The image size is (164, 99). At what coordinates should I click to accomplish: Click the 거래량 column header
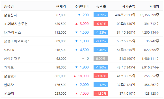point(154,6)
